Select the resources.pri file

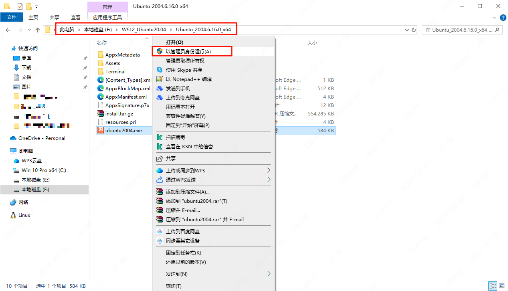point(120,122)
